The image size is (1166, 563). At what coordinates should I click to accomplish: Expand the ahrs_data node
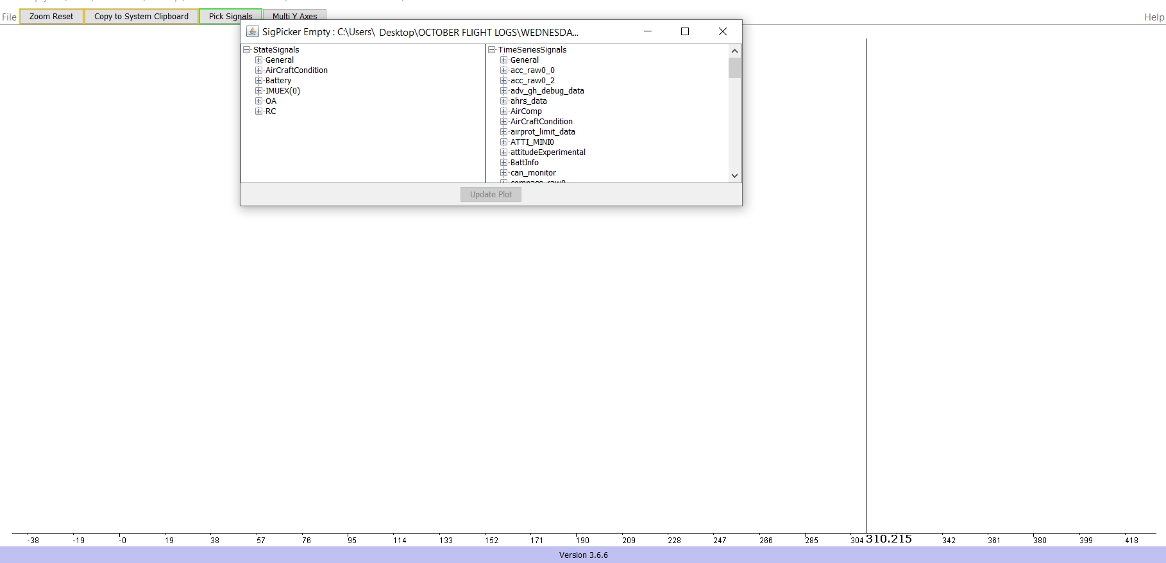[504, 101]
